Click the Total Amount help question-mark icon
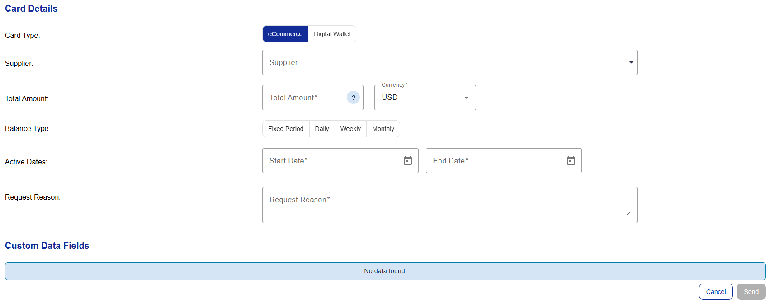This screenshot has height=303, width=770. (353, 98)
